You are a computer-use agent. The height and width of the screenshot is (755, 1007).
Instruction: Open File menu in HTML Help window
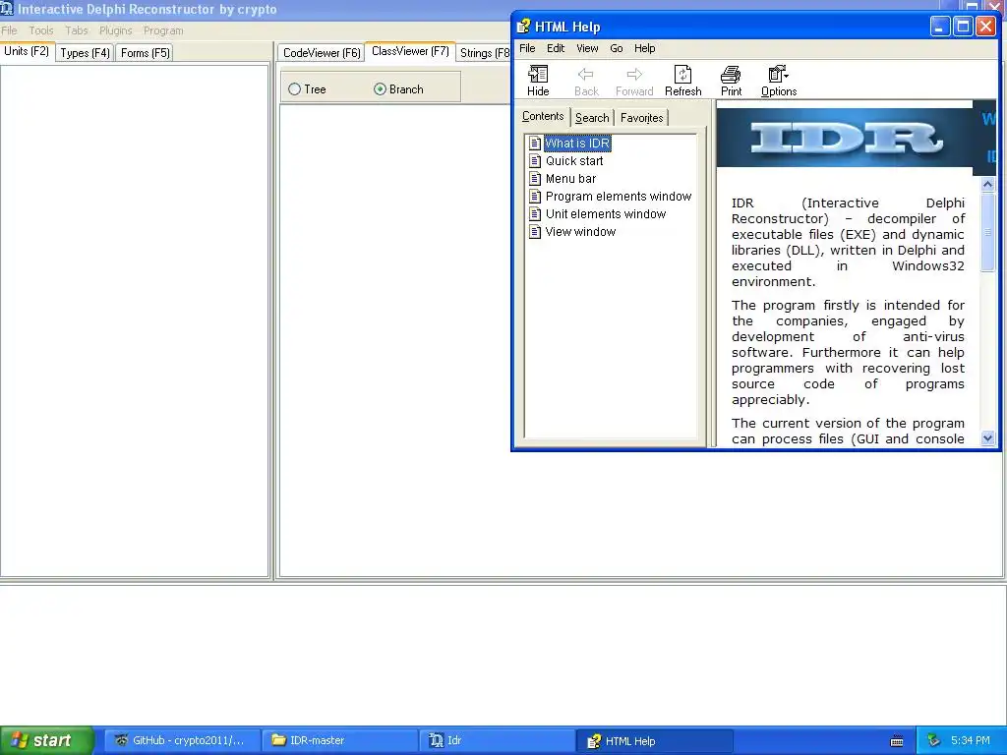pos(527,48)
